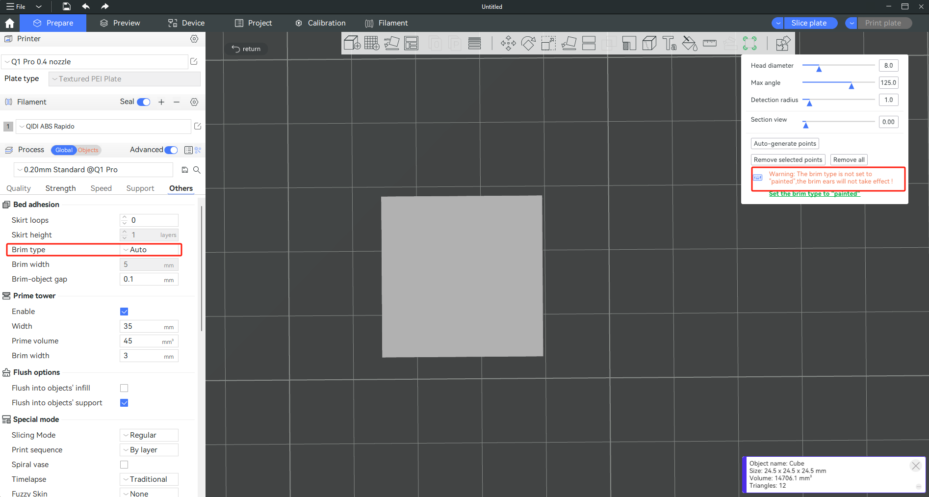
Task: Expand the printer preset Q1 Pro dropdown
Action: click(x=95, y=62)
